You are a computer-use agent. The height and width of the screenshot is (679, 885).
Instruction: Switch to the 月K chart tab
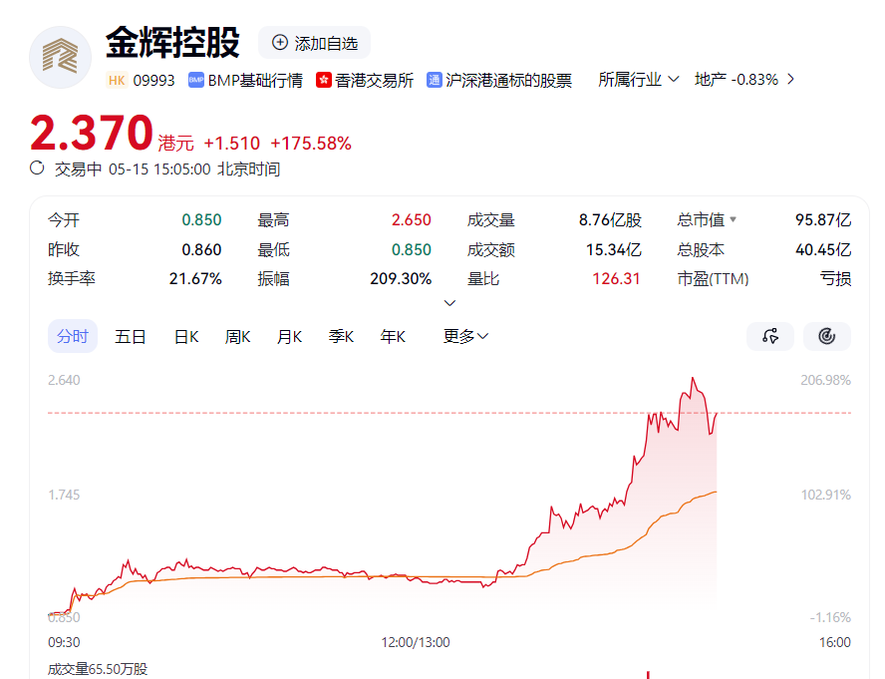(x=290, y=337)
